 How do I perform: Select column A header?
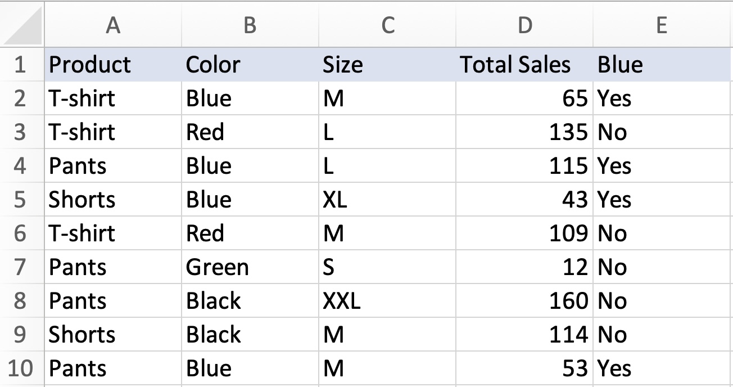(x=114, y=25)
